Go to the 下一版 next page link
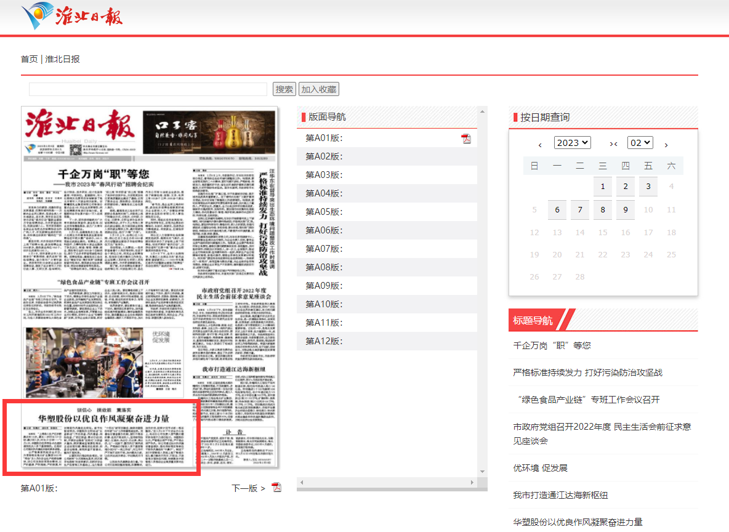 (x=248, y=488)
